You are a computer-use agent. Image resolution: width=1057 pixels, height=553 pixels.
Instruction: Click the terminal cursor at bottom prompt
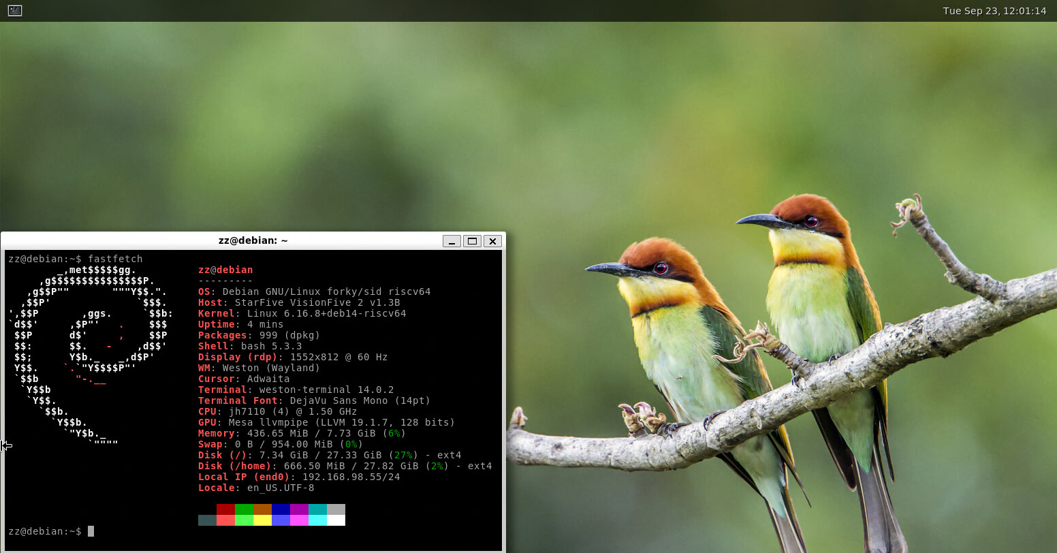point(91,531)
